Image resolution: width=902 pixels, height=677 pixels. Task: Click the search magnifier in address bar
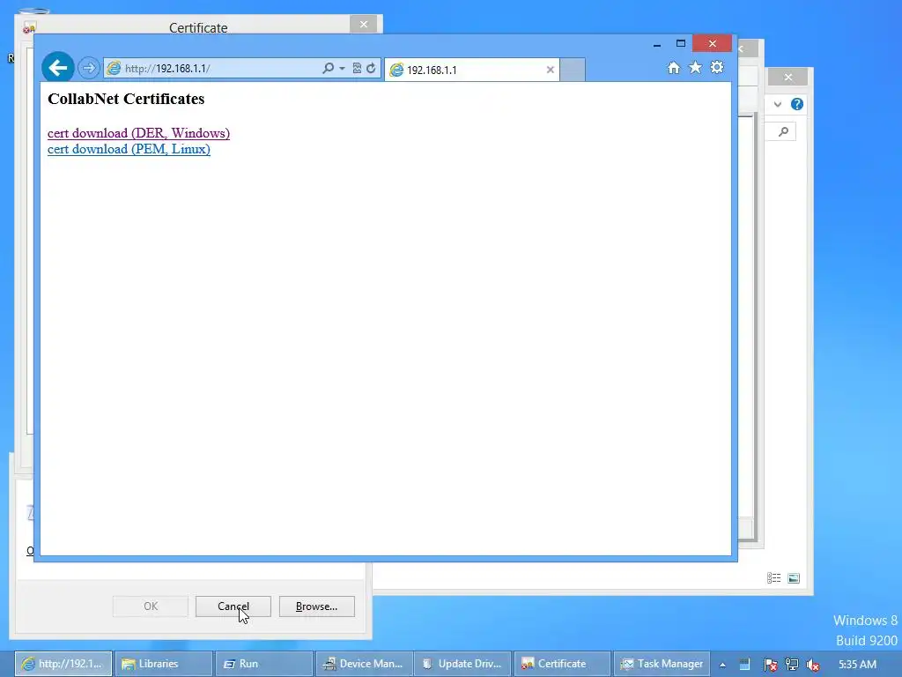point(328,68)
